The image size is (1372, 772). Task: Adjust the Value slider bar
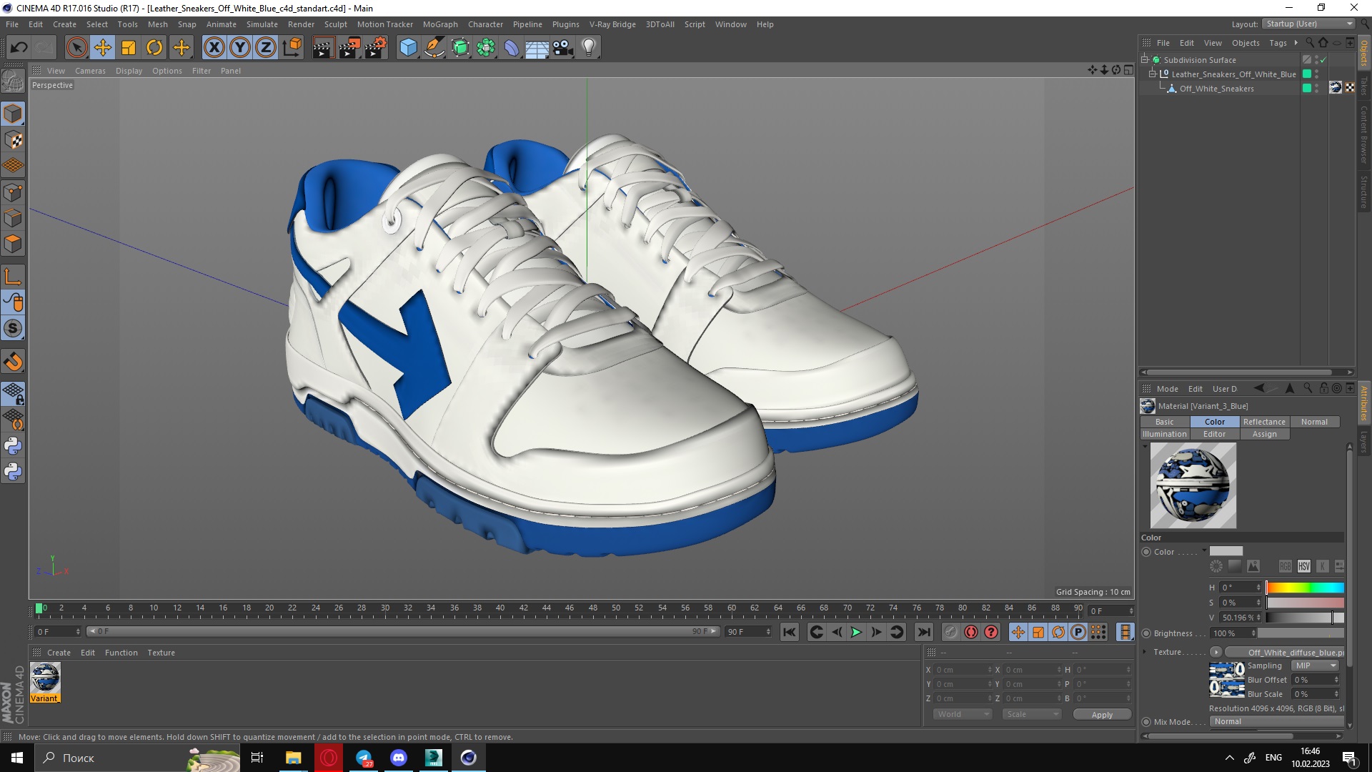[1305, 618]
